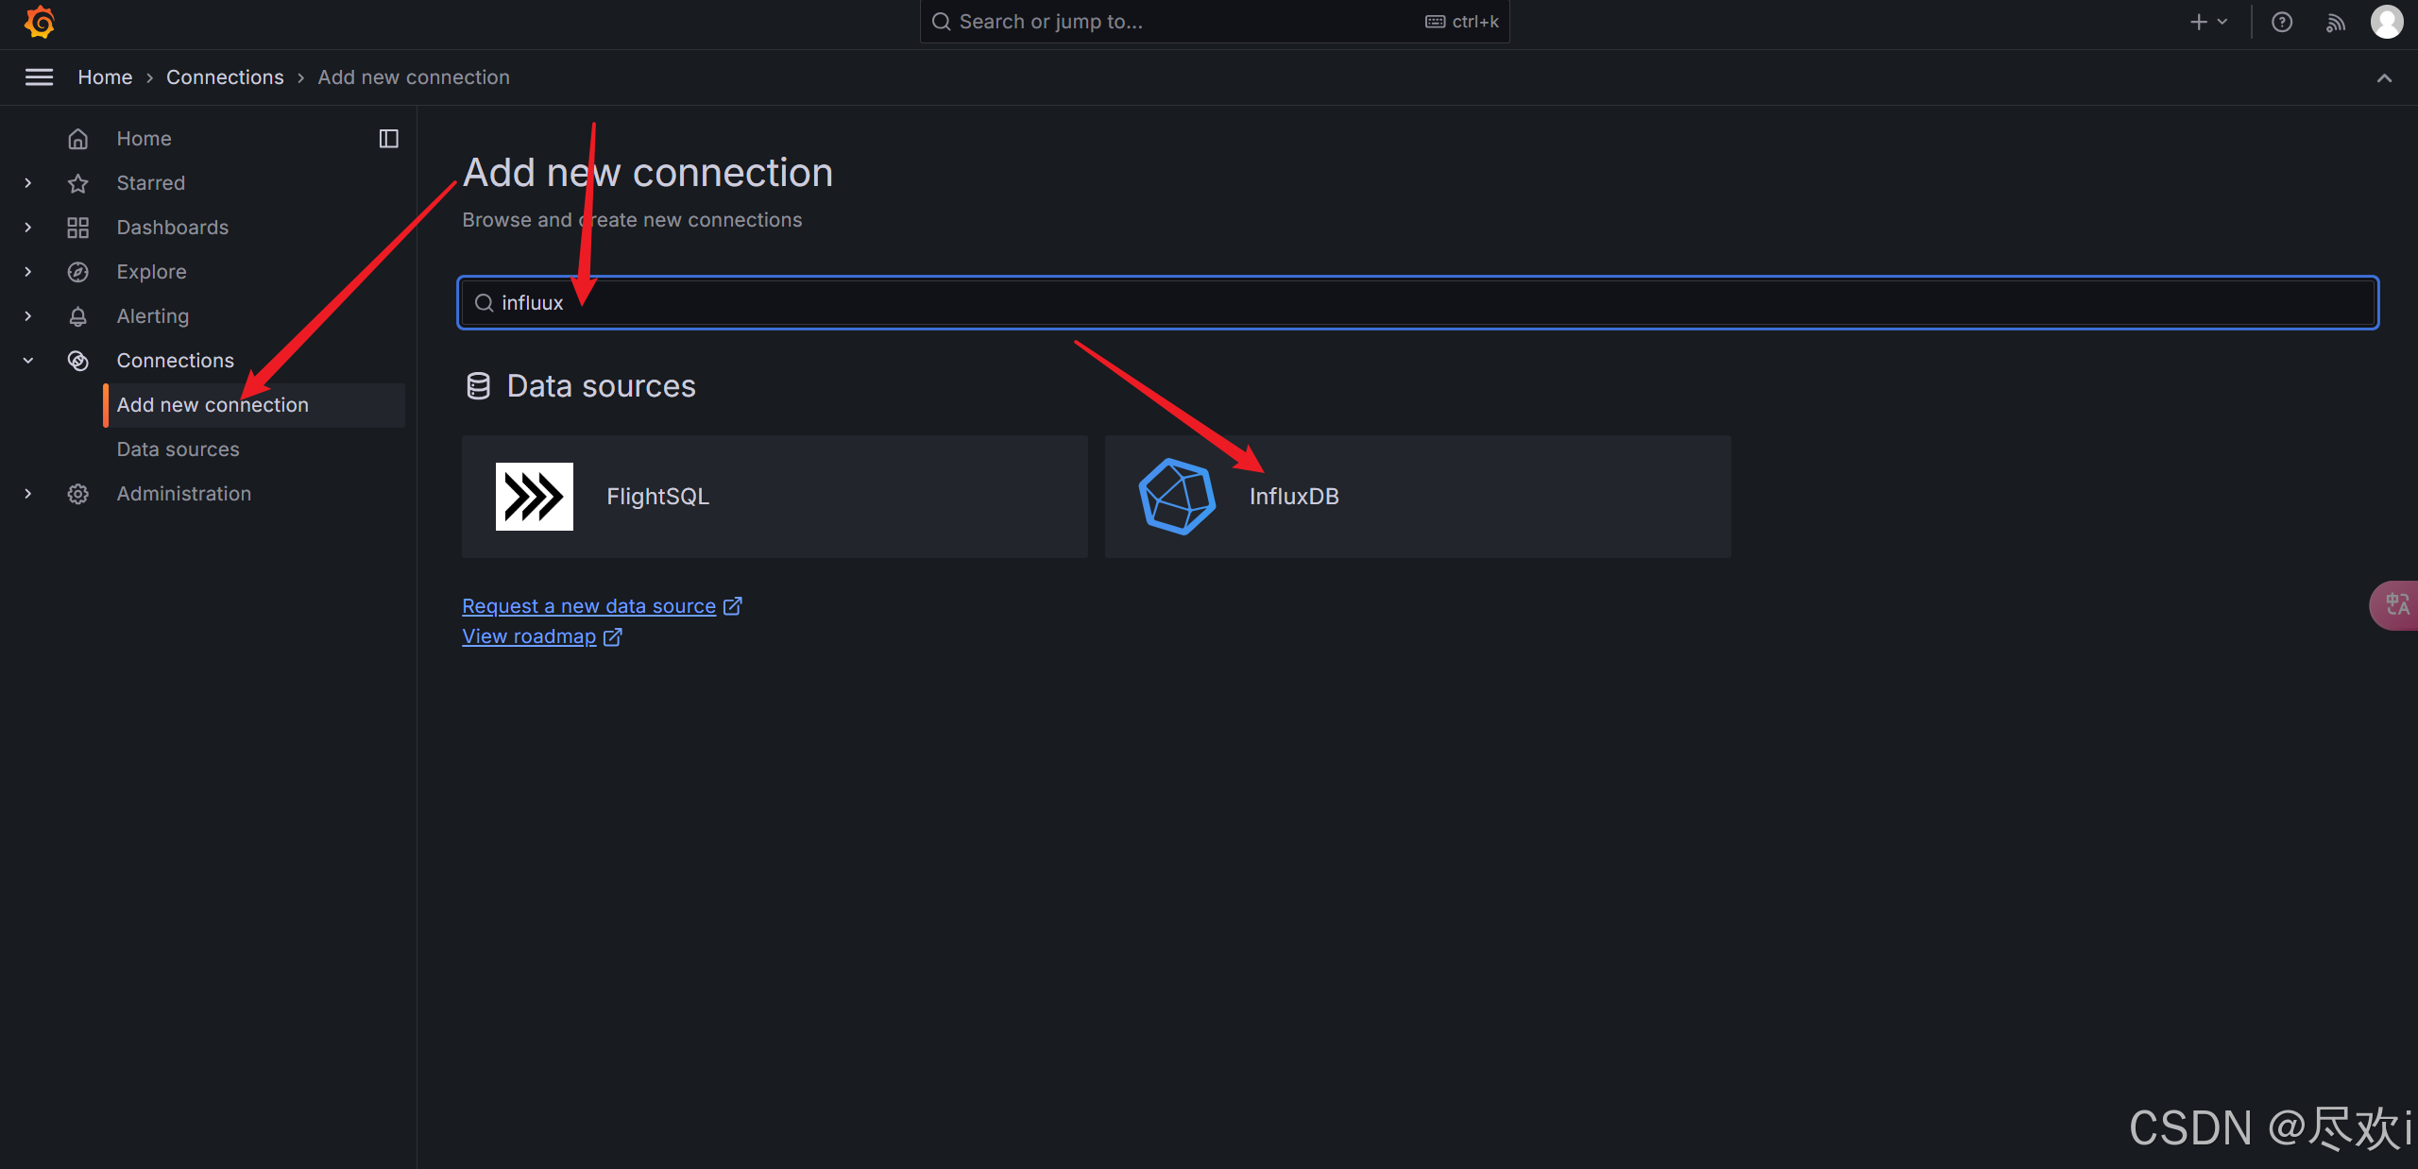Click the ctrl+k keyboard shortcut hint
2418x1169 pixels.
pyautogui.click(x=1462, y=22)
